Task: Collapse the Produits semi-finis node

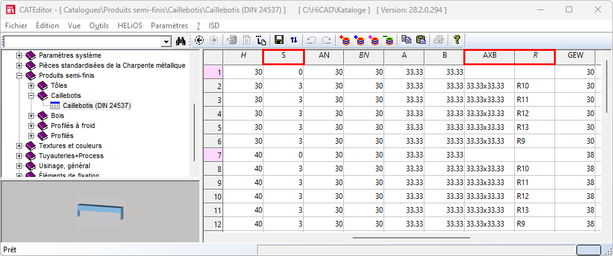Action: pyautogui.click(x=19, y=75)
